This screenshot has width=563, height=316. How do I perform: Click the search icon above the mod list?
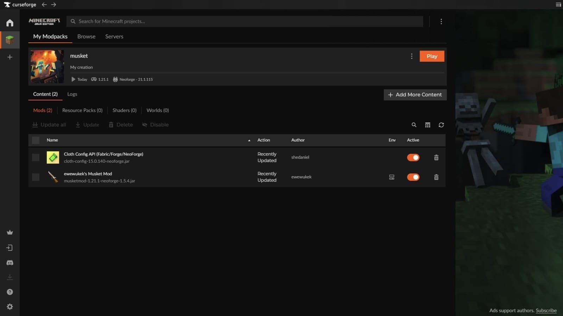(x=414, y=125)
